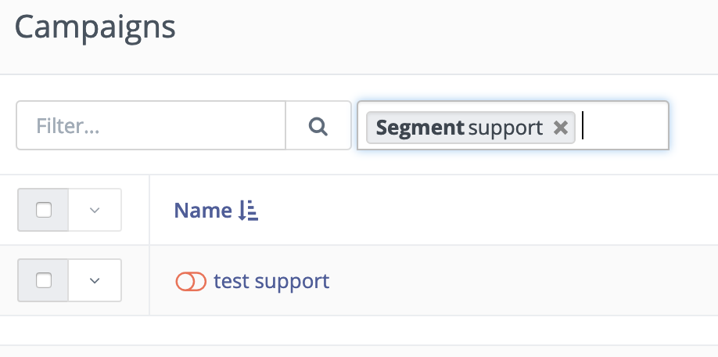Remove the Segment support filter tag

pos(561,128)
